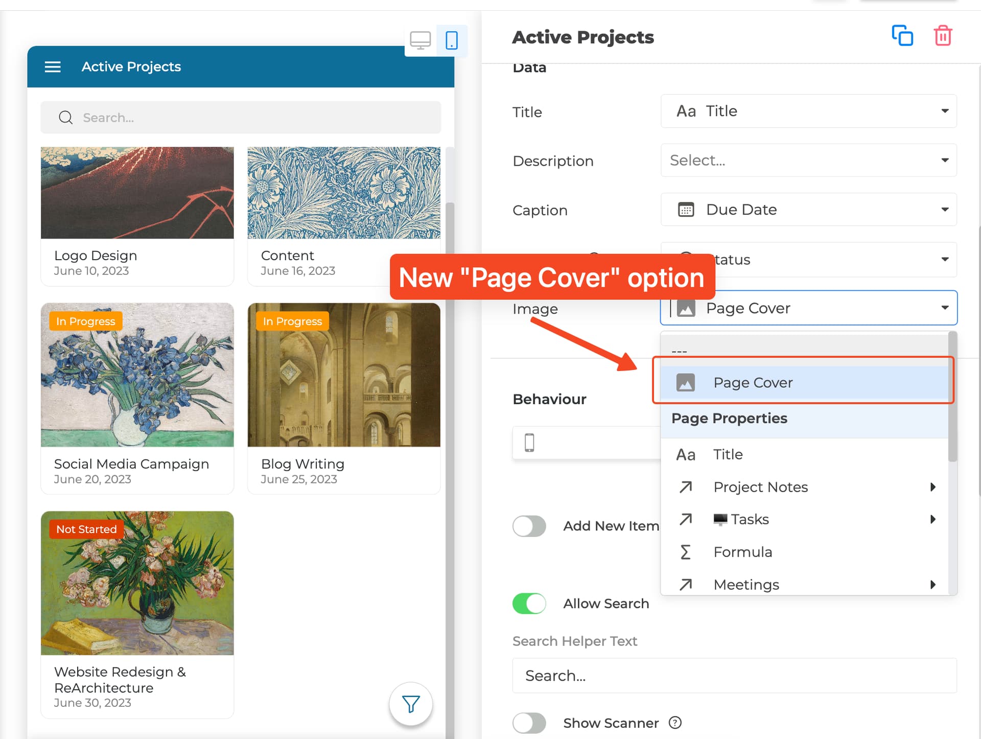Click the Search Helper Text input

[x=734, y=676]
